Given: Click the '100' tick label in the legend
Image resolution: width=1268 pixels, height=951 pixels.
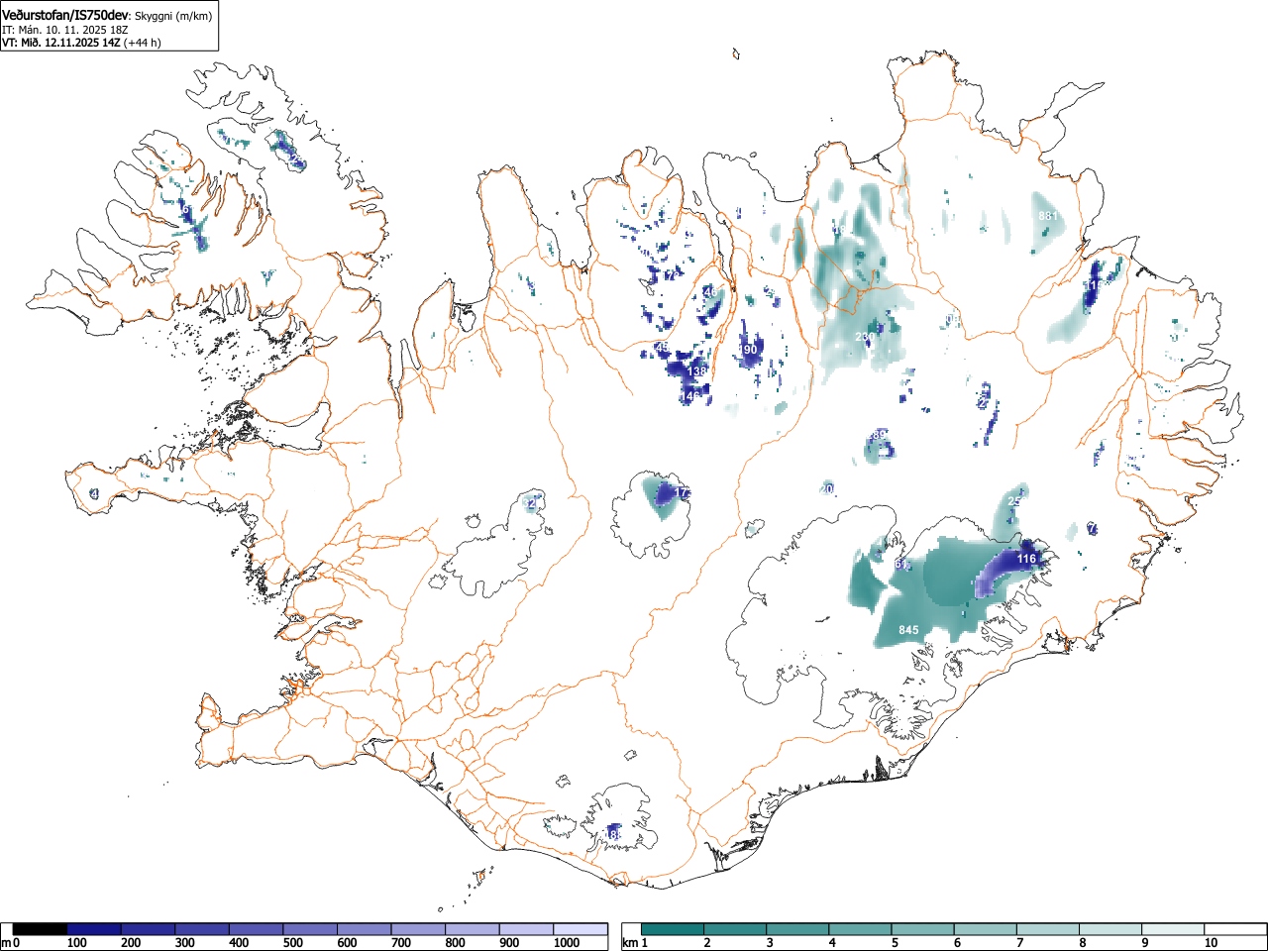Looking at the screenshot, I should coord(77,943).
